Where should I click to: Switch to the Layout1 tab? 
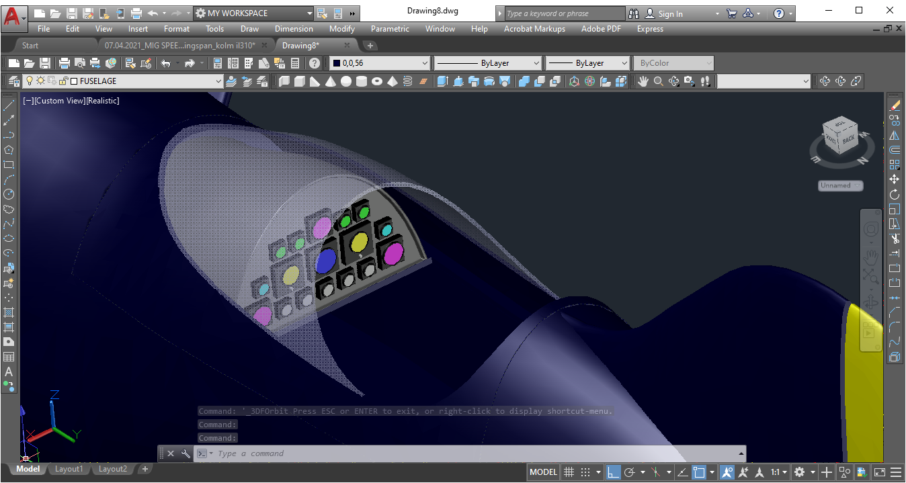(x=69, y=469)
